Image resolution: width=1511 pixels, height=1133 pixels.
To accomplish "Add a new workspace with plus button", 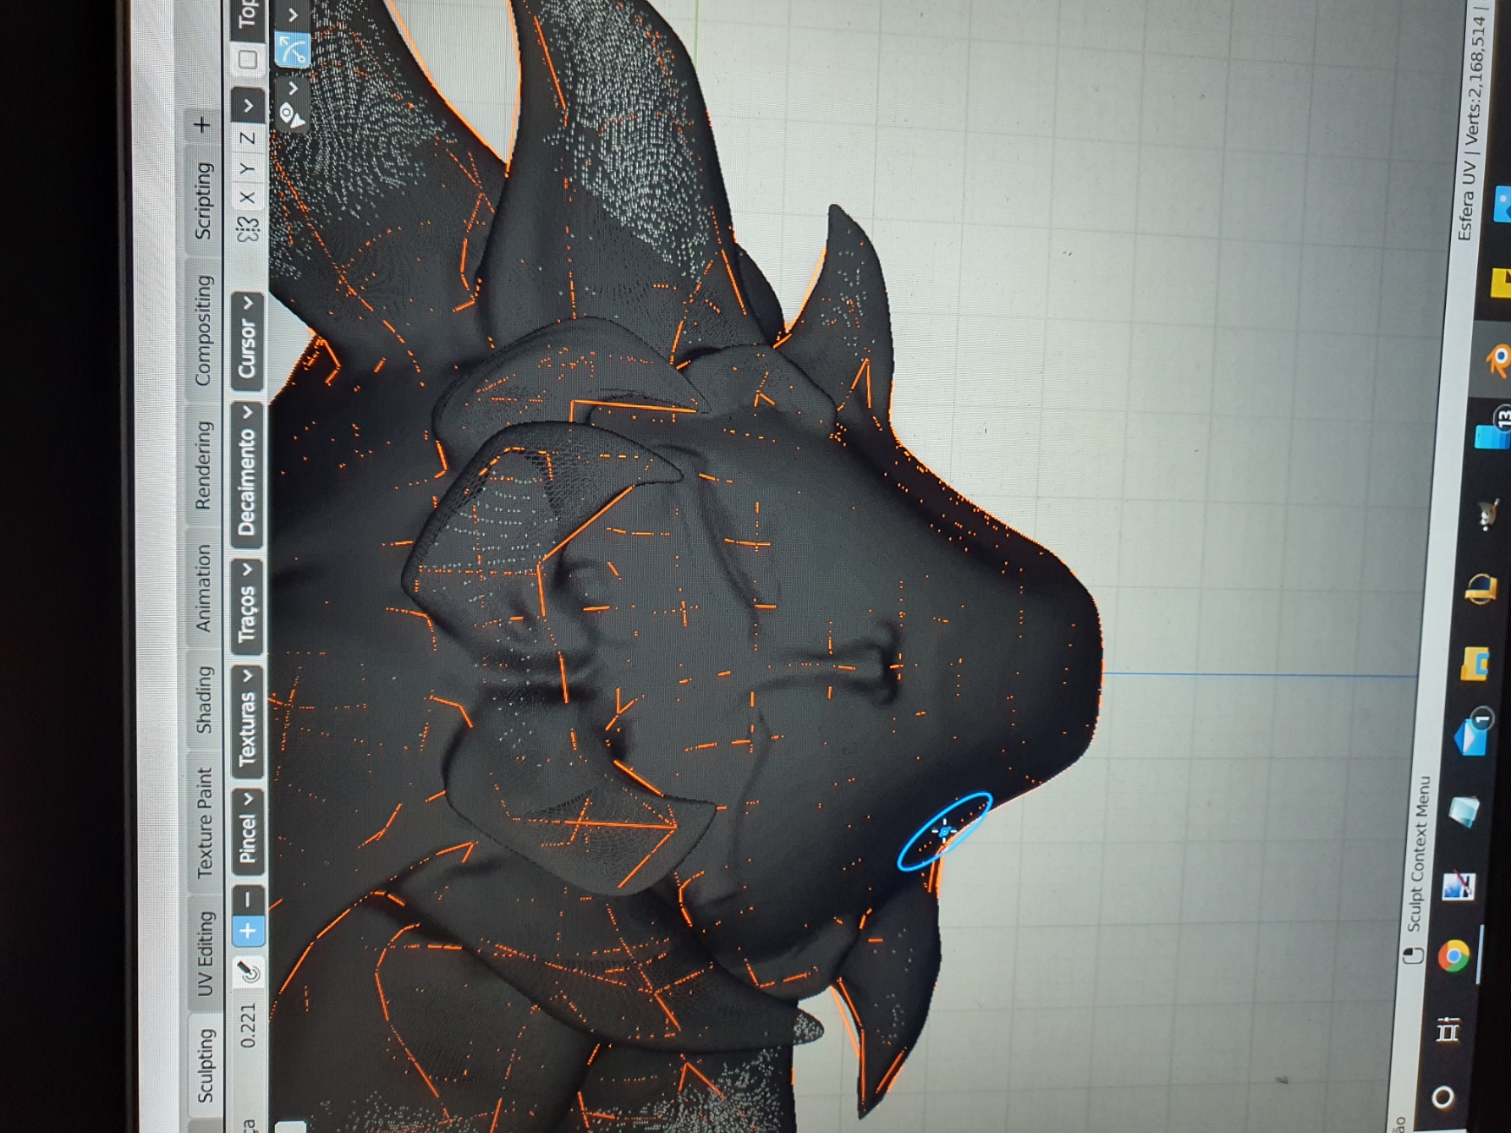I will pos(203,125).
